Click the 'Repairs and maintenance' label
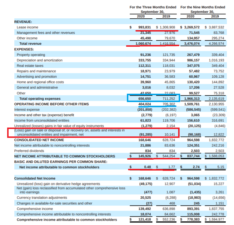 (36, 71)
